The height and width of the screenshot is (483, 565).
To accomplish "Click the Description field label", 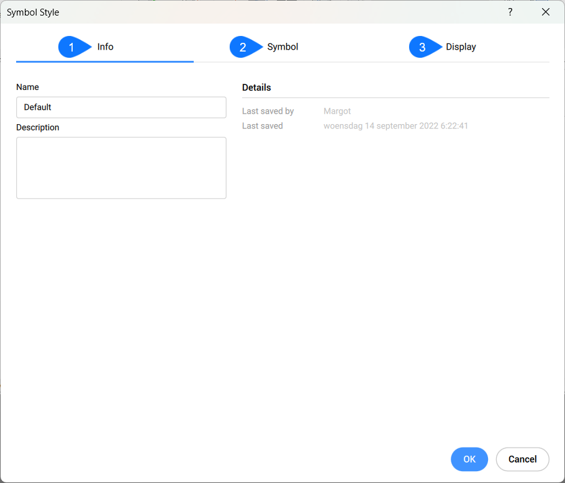I will pos(38,127).
